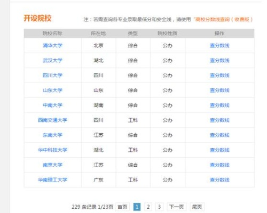Open the 武汉大学 school link
The width and height of the screenshot is (267, 213).
(x=52, y=61)
